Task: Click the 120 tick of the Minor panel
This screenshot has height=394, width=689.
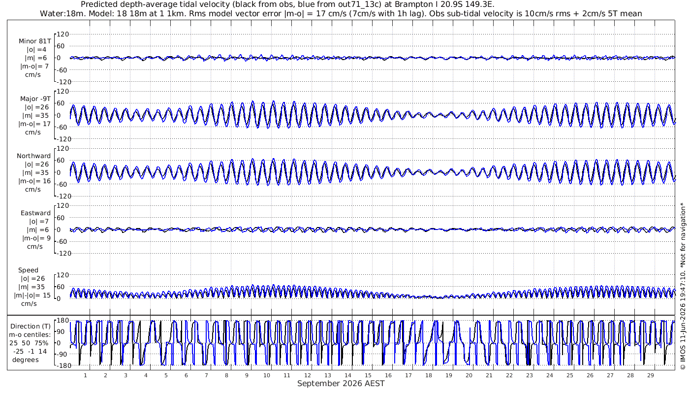Action: (x=63, y=34)
